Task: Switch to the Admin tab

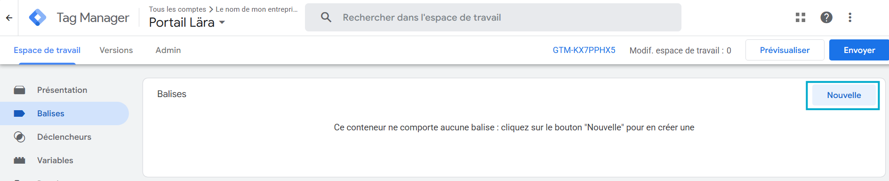Action: (x=168, y=50)
